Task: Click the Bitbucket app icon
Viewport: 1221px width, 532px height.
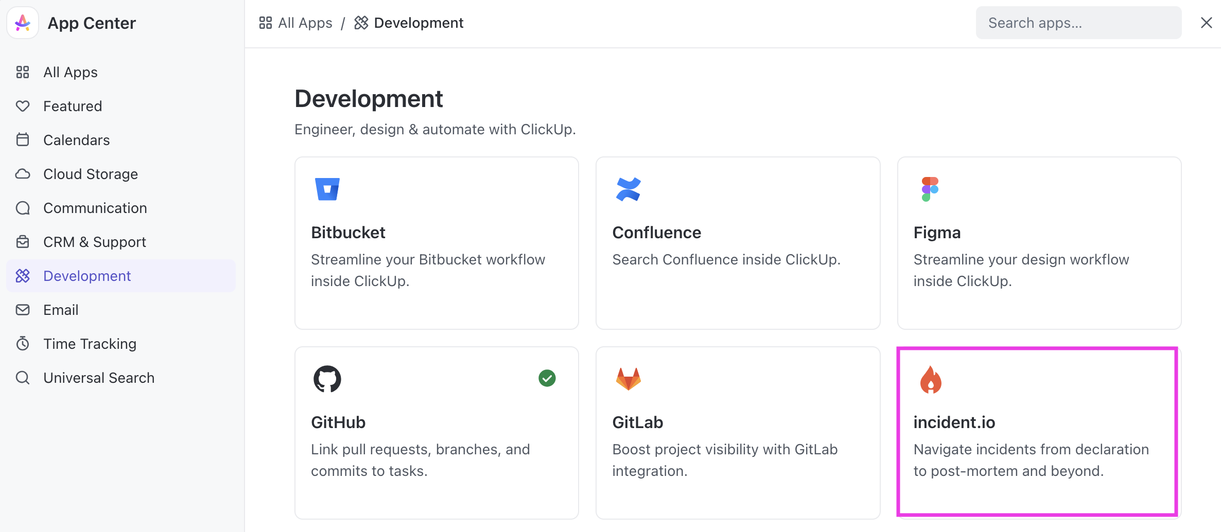Action: (x=327, y=188)
